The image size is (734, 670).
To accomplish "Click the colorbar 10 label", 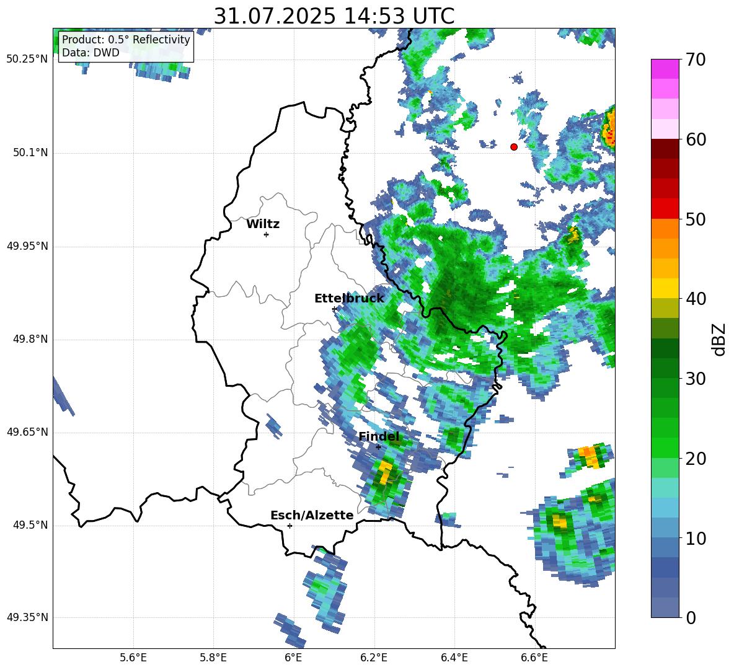I will point(696,538).
